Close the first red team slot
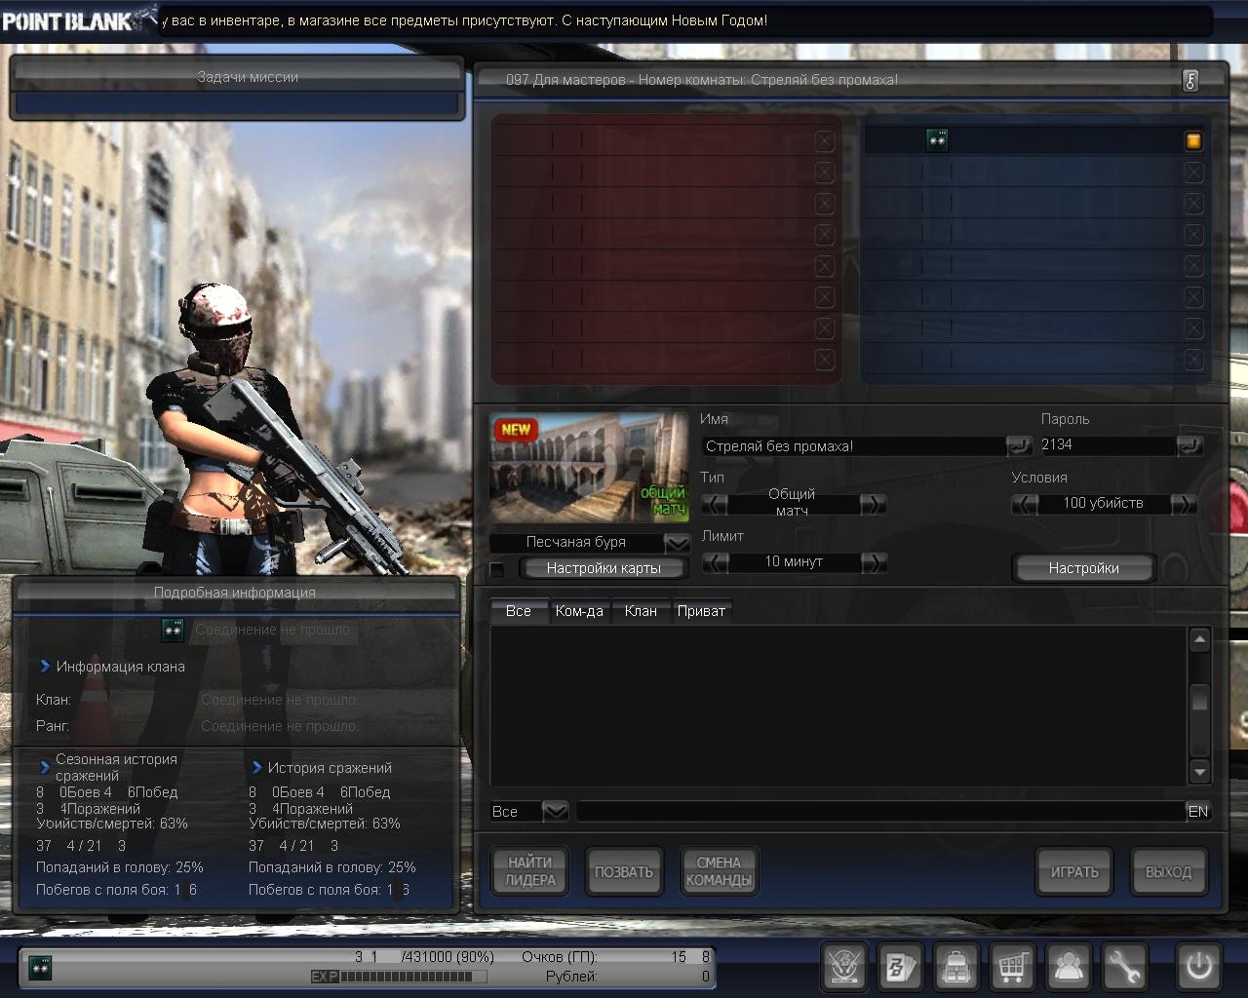Viewport: 1248px width, 998px height. 824,141
